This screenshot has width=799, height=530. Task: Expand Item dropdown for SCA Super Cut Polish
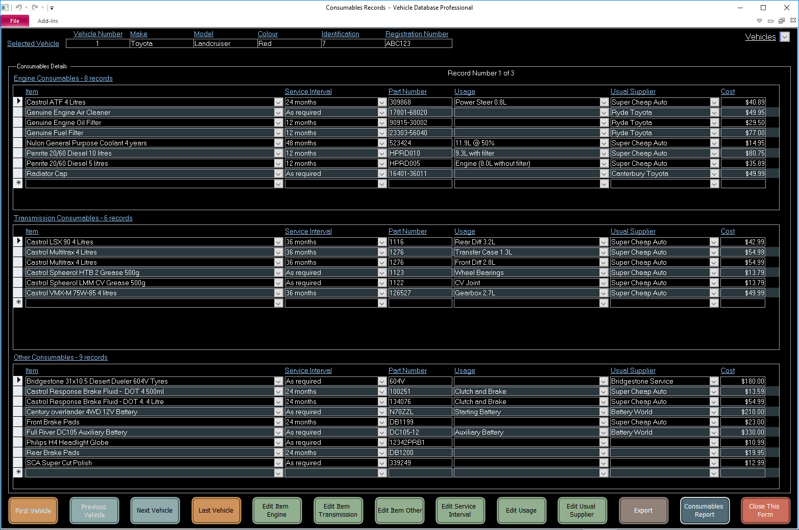278,463
